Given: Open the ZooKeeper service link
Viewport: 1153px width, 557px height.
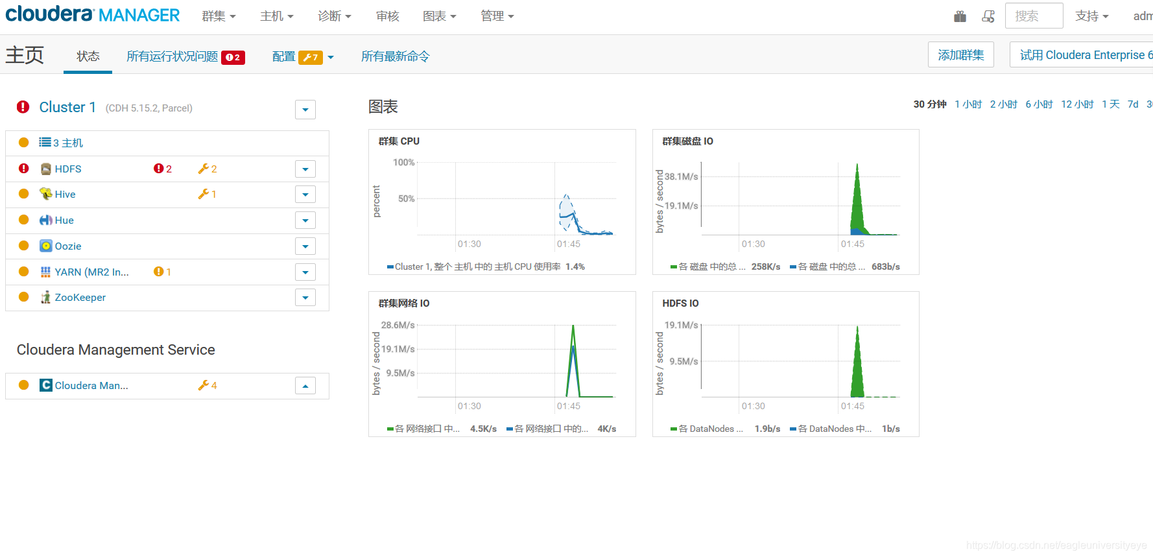Looking at the screenshot, I should (80, 297).
